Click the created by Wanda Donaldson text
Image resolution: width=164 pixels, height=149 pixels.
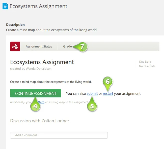[31, 68]
